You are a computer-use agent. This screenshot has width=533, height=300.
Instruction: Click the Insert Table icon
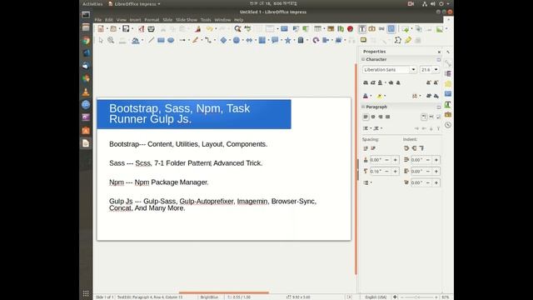pyautogui.click(x=317, y=29)
